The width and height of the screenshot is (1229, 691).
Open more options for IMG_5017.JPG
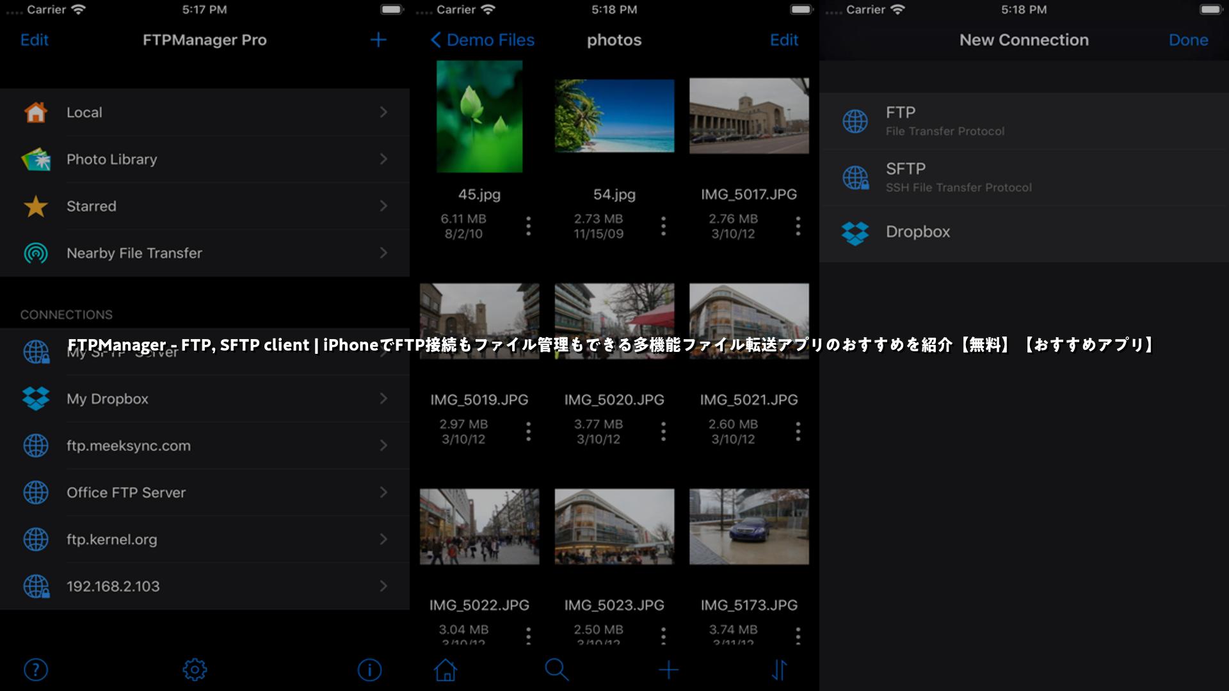click(798, 226)
